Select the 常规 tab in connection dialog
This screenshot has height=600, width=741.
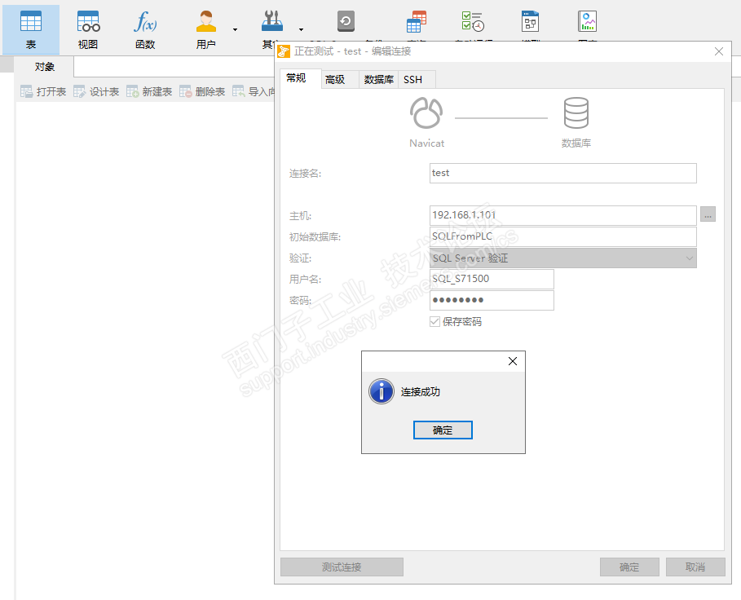(301, 78)
